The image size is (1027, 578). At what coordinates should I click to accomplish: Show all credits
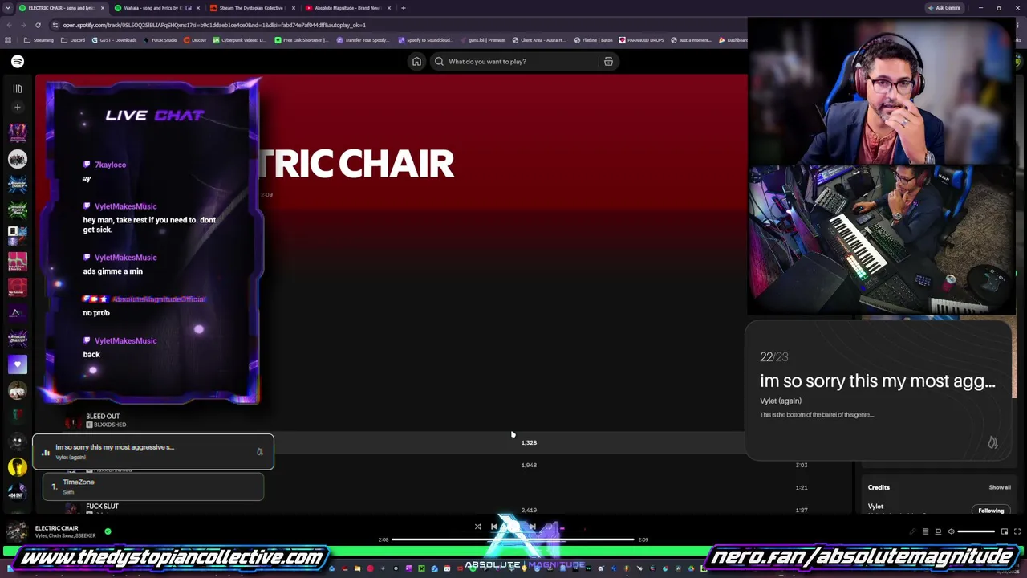click(x=1000, y=487)
